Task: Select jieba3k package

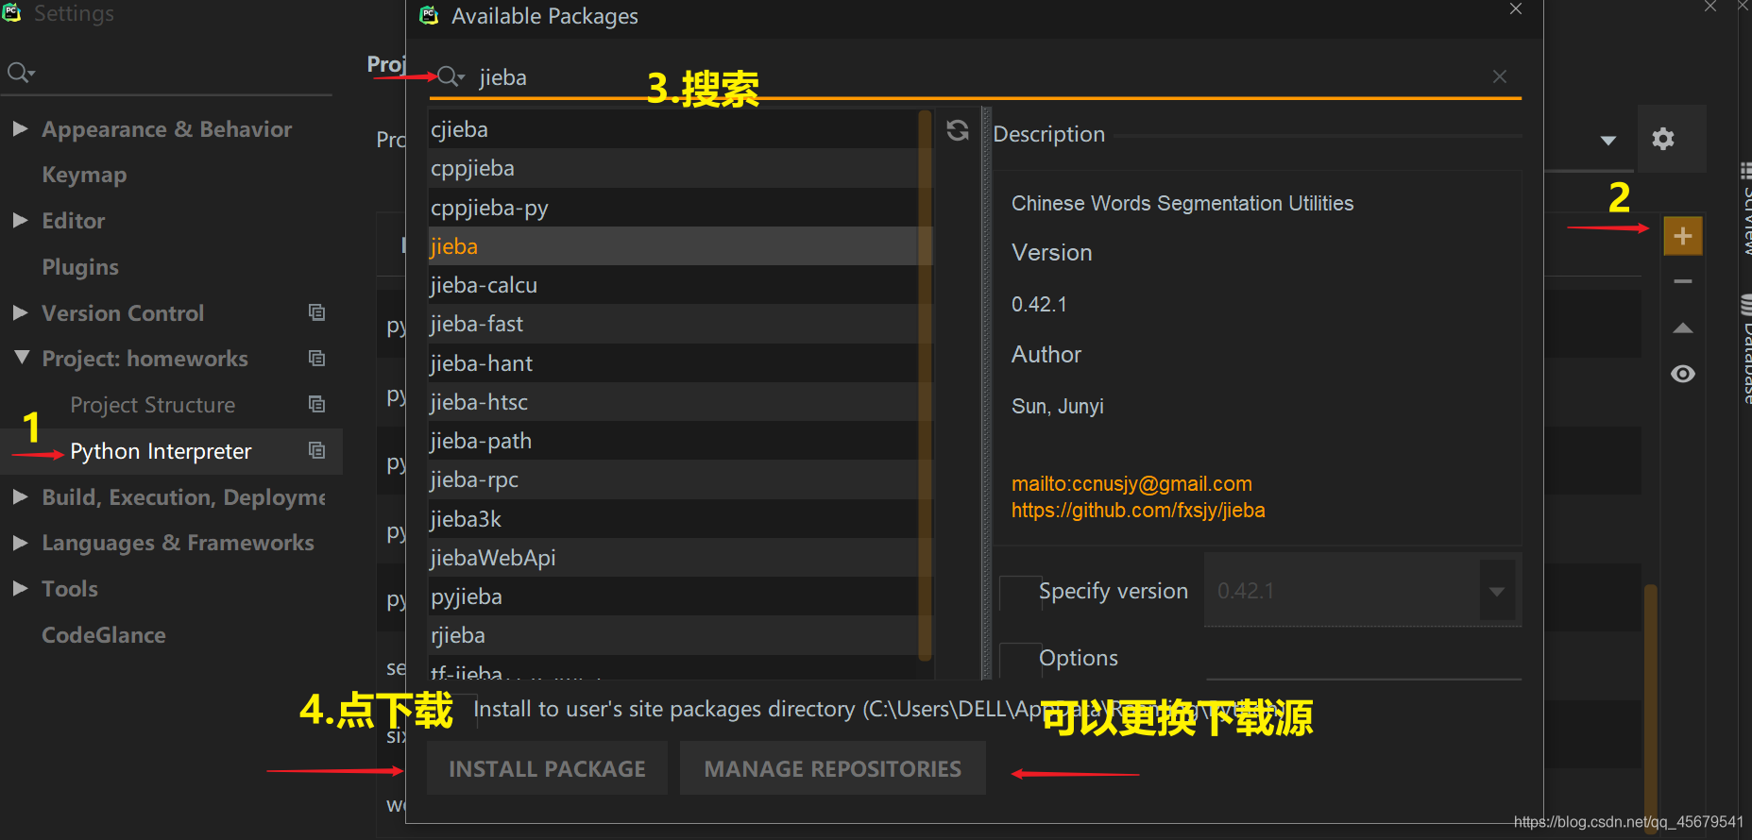Action: click(674, 519)
